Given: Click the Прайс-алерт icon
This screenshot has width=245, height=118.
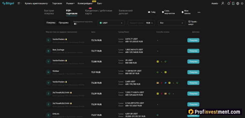Looking at the screenshot, I should click(x=189, y=21).
